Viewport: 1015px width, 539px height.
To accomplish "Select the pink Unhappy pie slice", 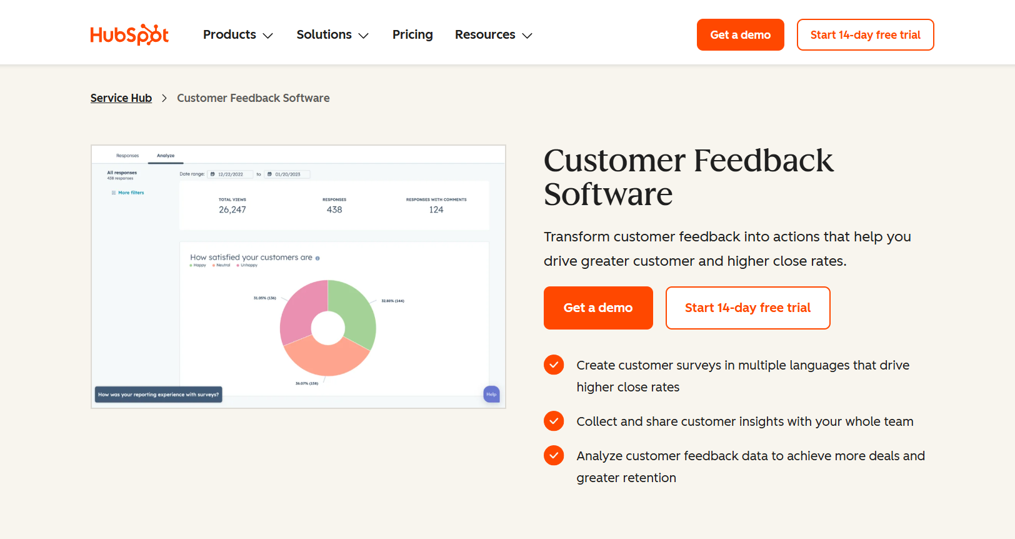I will 297,306.
